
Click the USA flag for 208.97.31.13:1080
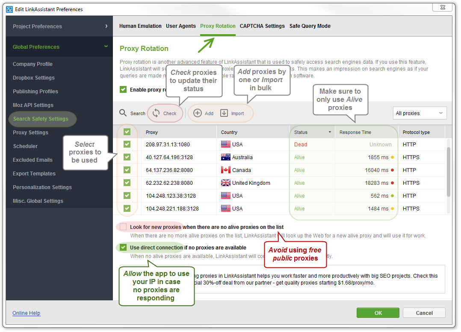pyautogui.click(x=225, y=144)
